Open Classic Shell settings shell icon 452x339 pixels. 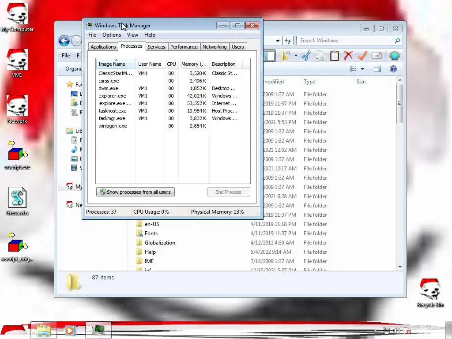tap(394, 55)
